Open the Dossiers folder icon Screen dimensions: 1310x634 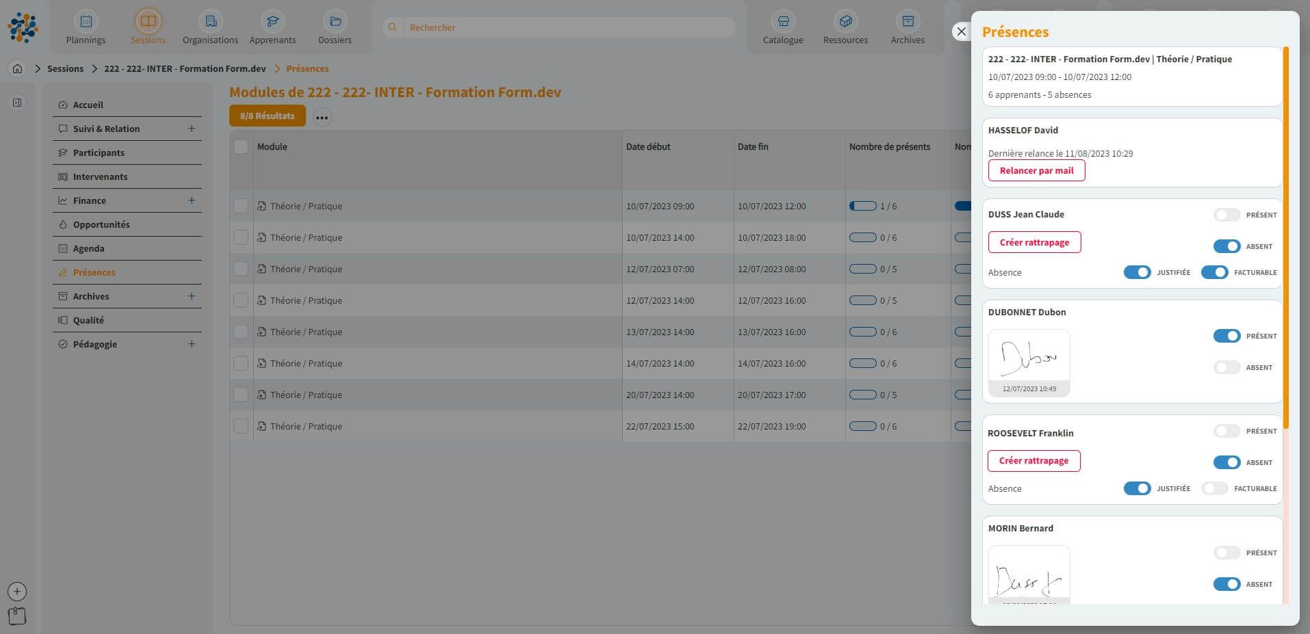coord(335,22)
